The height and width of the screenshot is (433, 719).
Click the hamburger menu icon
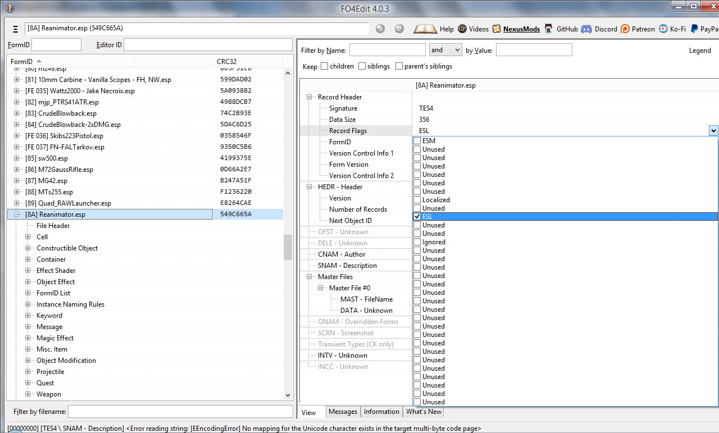click(x=15, y=29)
